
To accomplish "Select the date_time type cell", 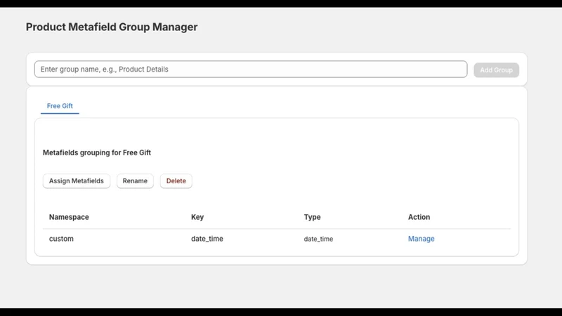I will click(318, 239).
